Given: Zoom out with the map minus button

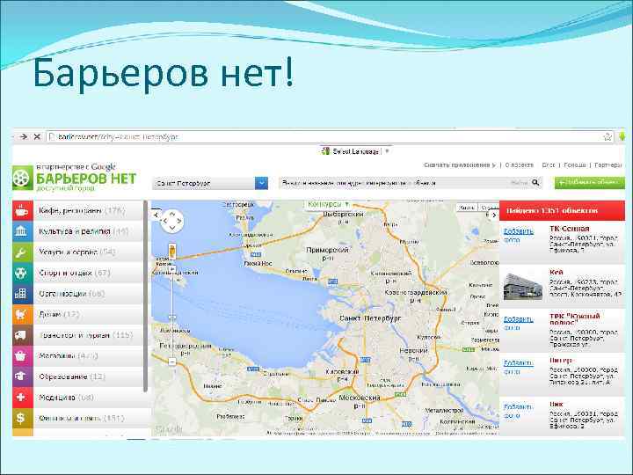Looking at the screenshot, I should coord(172,362).
